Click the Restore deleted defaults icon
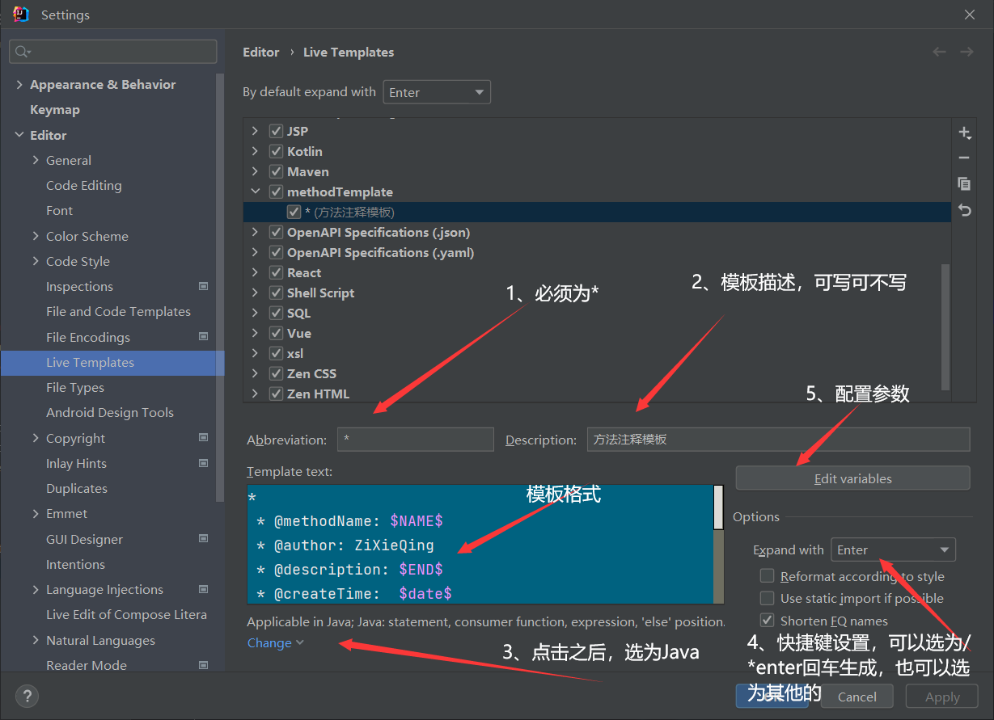994x720 pixels. 964,209
